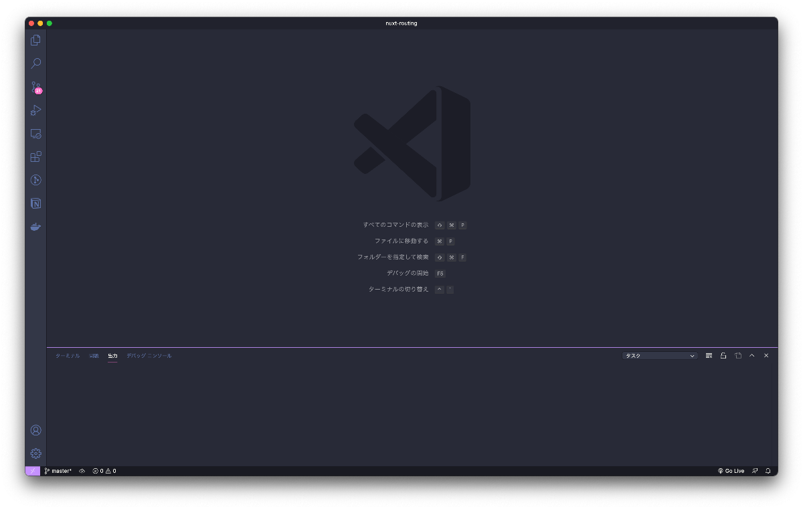
Task: Clear the output panel icon
Action: pyautogui.click(x=709, y=356)
